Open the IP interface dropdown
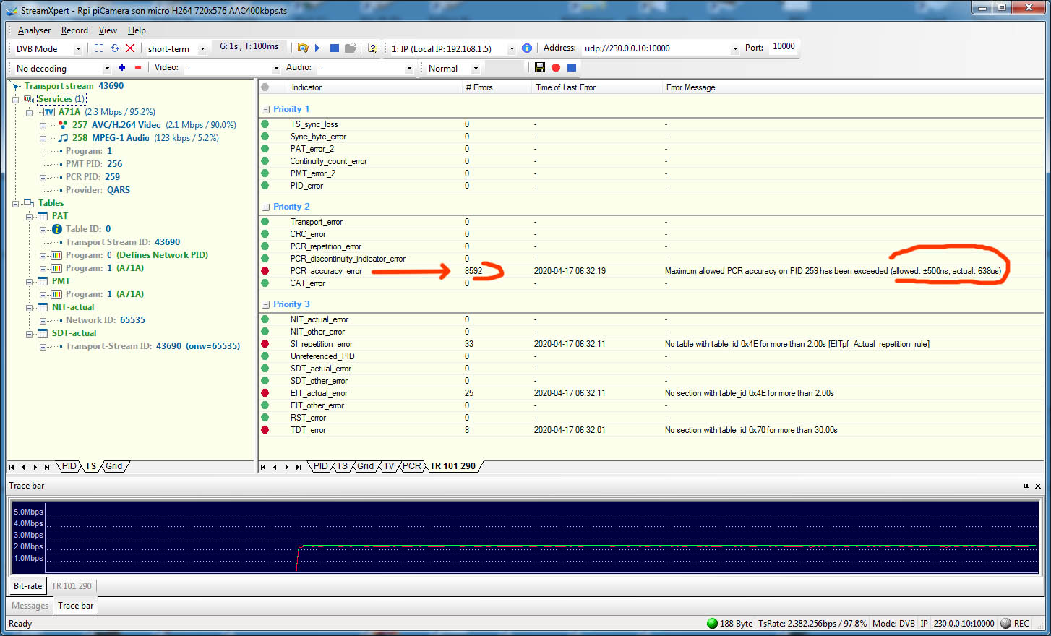Viewport: 1051px width, 636px height. (x=512, y=49)
